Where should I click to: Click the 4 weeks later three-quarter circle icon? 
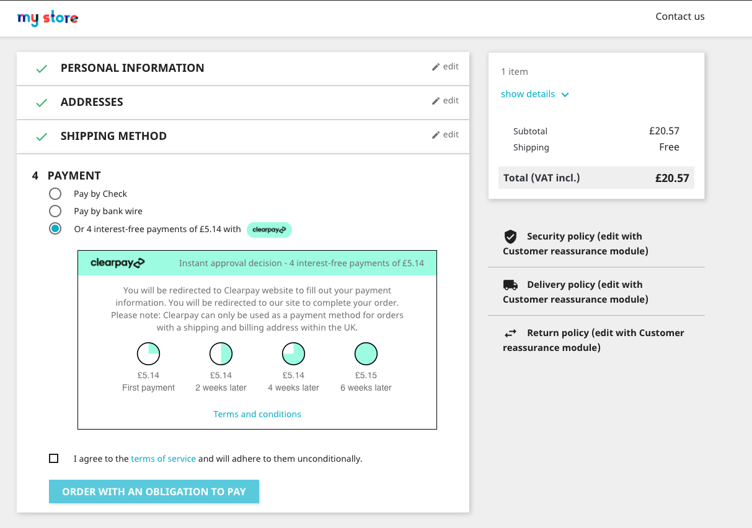coord(293,353)
